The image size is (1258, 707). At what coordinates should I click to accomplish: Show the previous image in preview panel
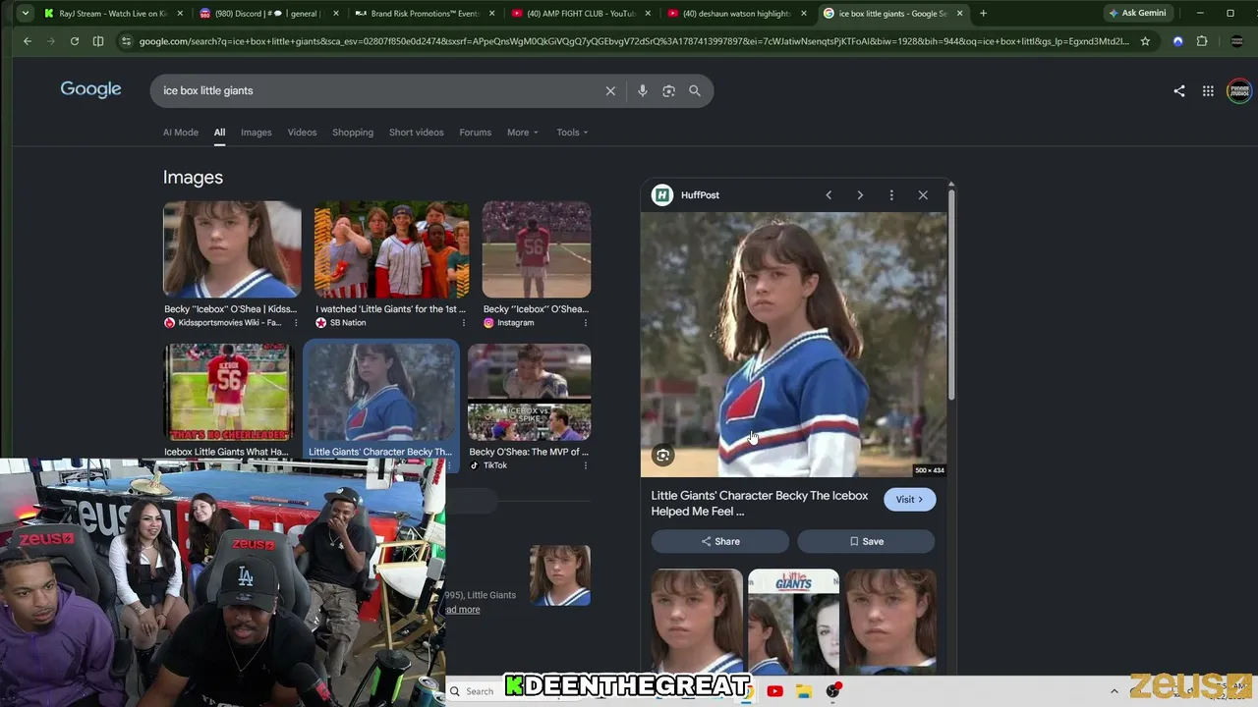[829, 195]
